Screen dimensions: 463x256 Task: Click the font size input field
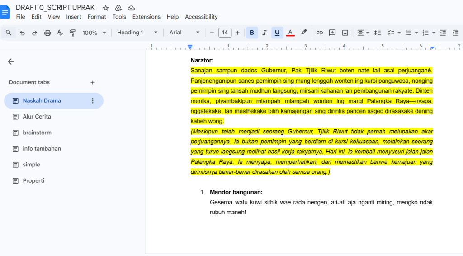225,33
